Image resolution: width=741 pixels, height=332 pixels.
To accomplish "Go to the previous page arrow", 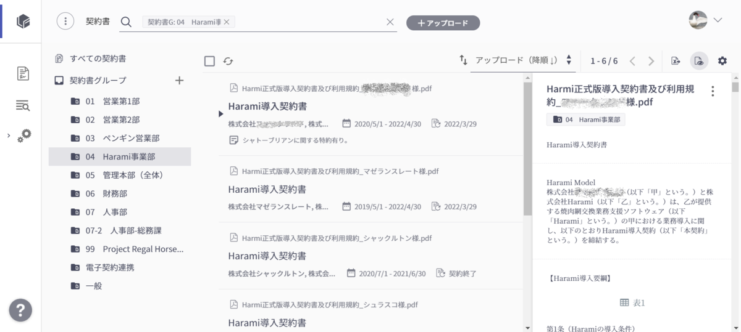I will pos(632,60).
